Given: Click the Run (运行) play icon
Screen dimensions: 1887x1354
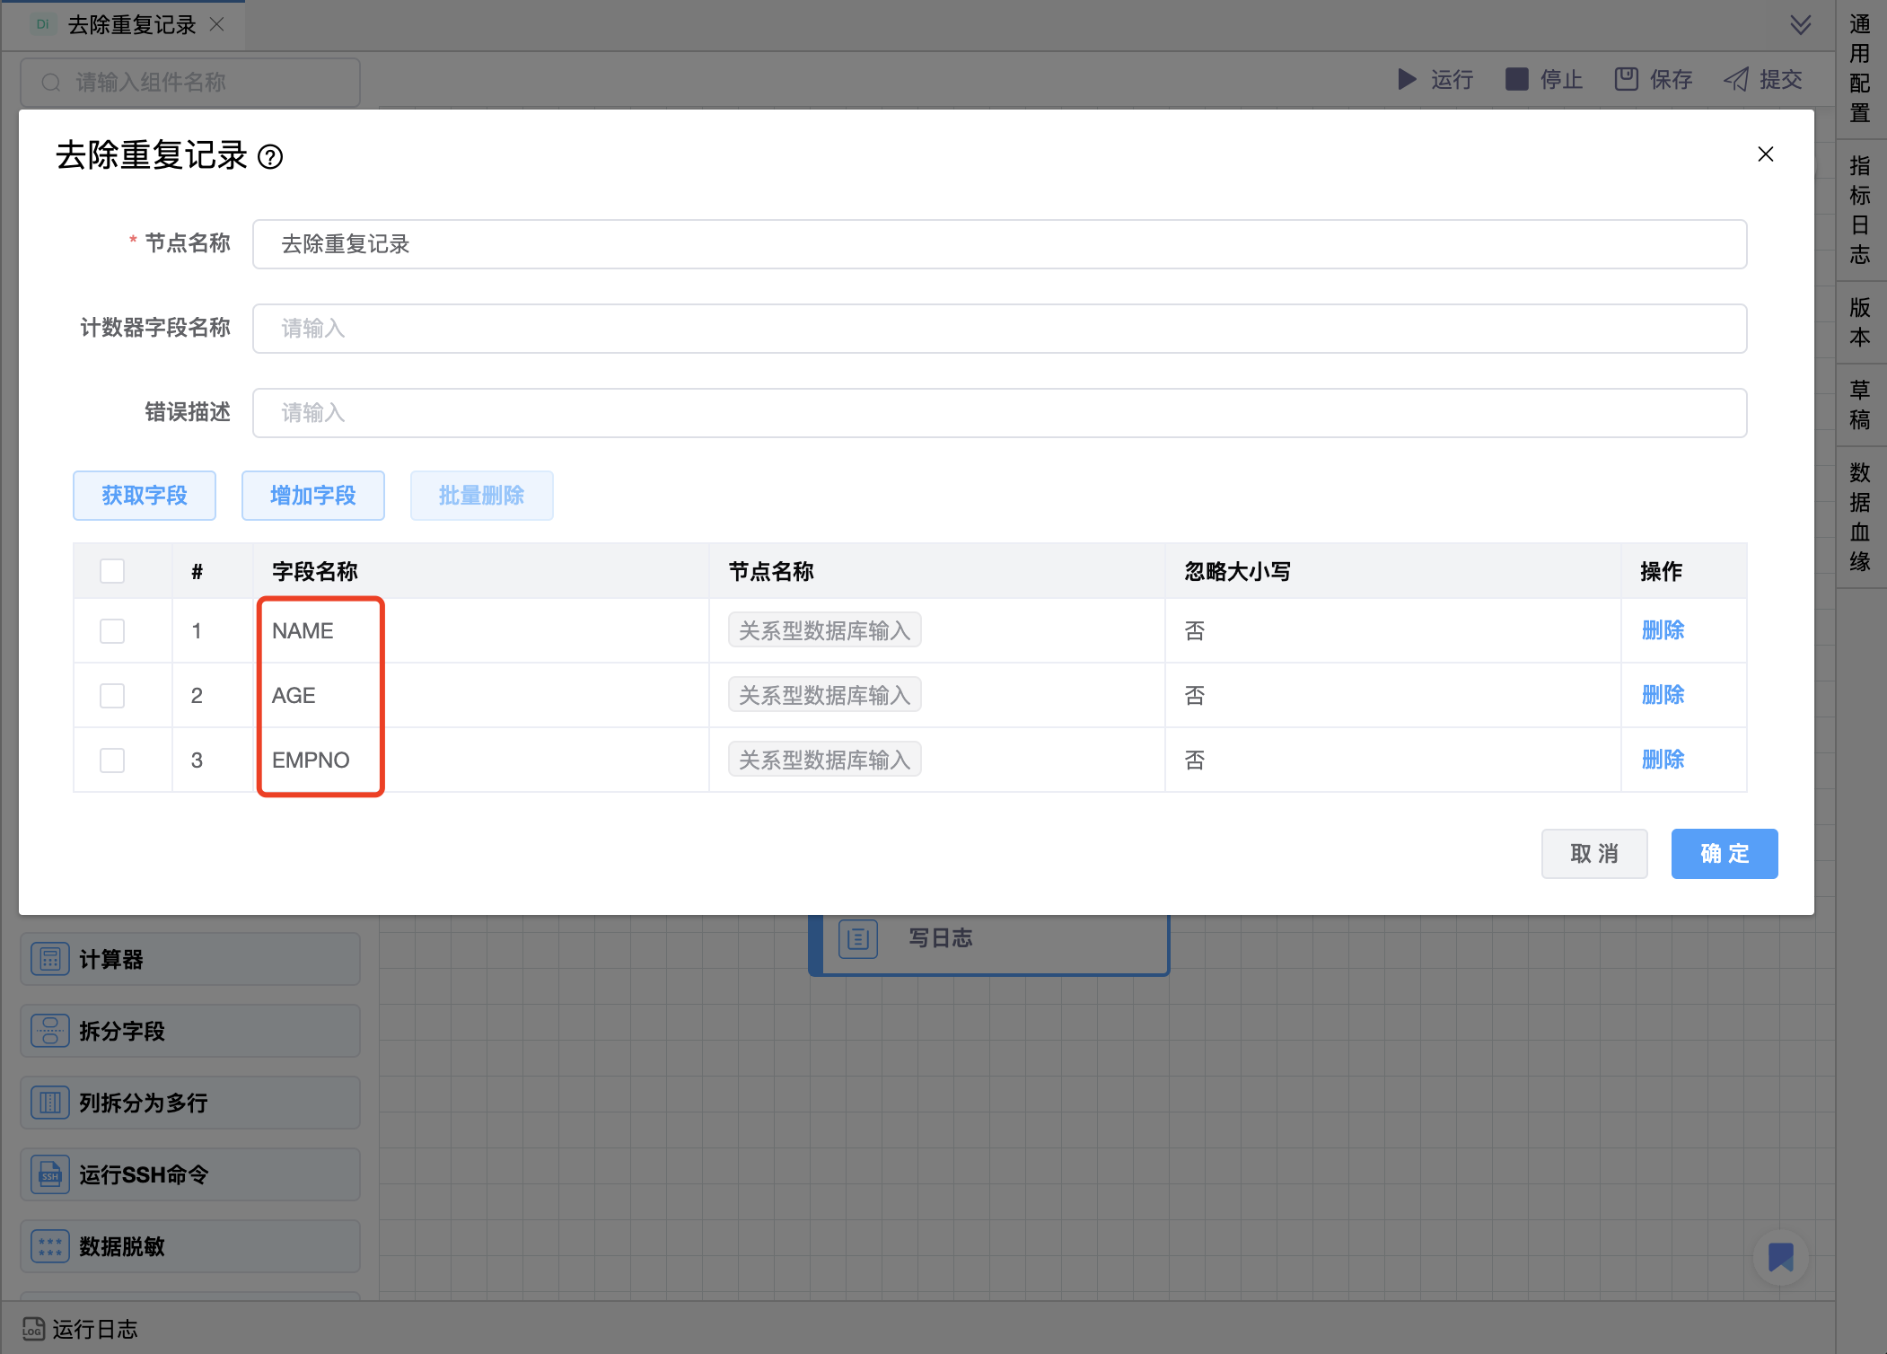Looking at the screenshot, I should click(x=1407, y=79).
